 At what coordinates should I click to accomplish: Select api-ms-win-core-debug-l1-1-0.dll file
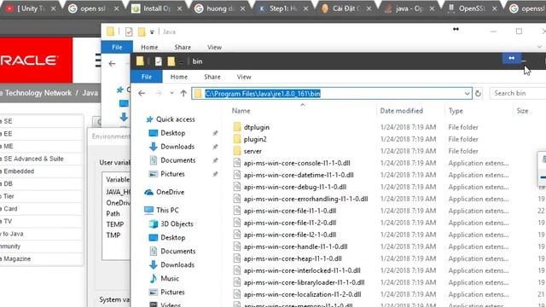[294, 187]
